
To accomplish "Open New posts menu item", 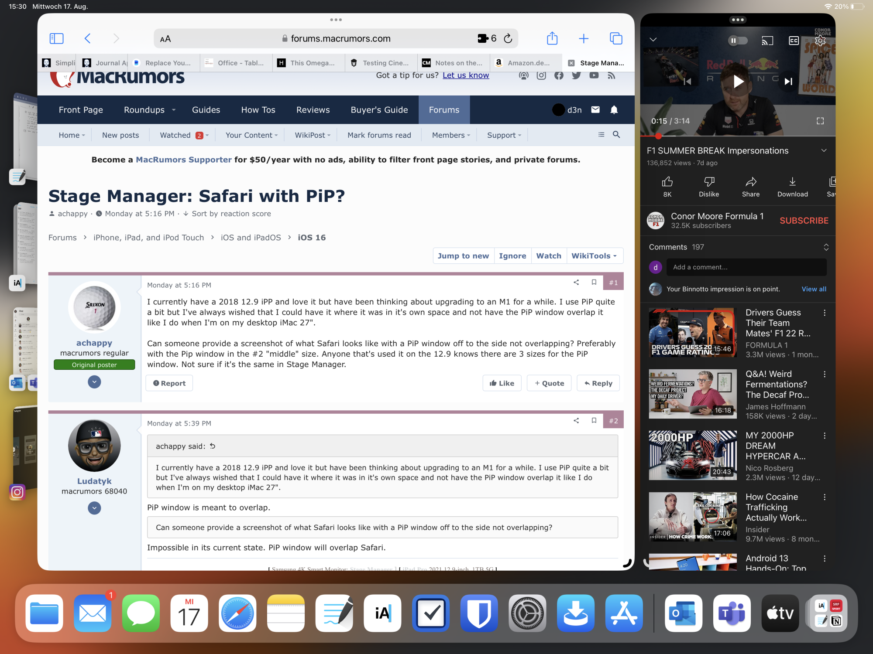I will tap(120, 135).
